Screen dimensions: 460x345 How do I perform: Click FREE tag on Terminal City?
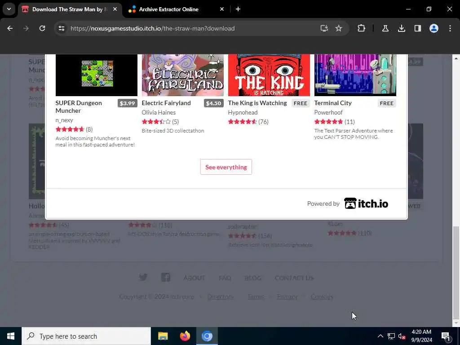(387, 103)
